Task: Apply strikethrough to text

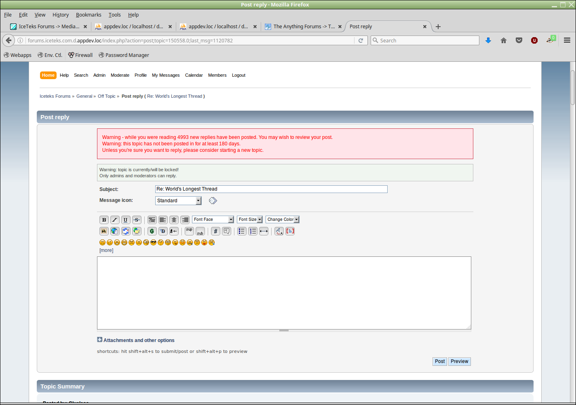Action: 137,220
